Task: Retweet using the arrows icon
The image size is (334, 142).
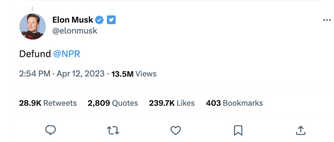Action: pyautogui.click(x=113, y=130)
